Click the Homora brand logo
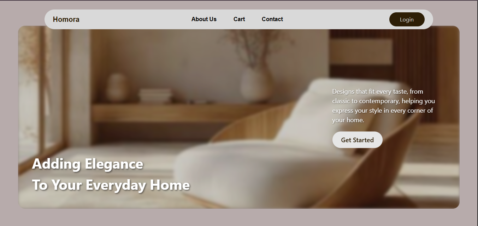Screen dimensions: 478x226 [66, 19]
